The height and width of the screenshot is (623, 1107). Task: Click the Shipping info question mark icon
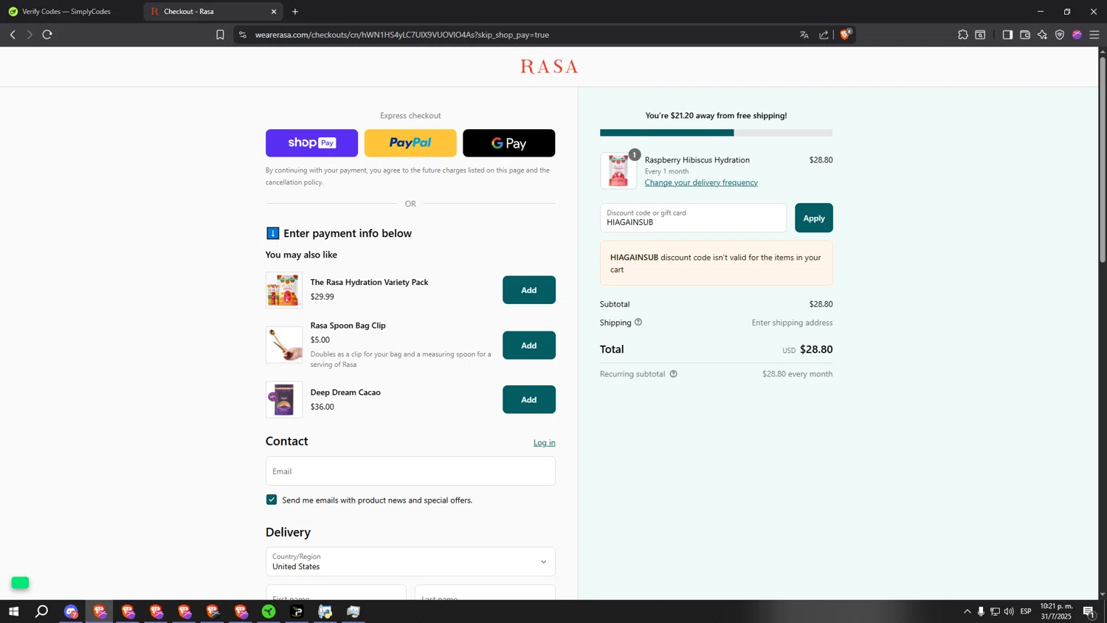click(x=638, y=322)
